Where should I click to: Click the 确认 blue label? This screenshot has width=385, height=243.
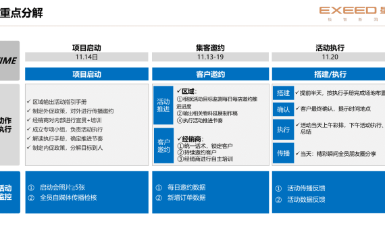(284, 109)
